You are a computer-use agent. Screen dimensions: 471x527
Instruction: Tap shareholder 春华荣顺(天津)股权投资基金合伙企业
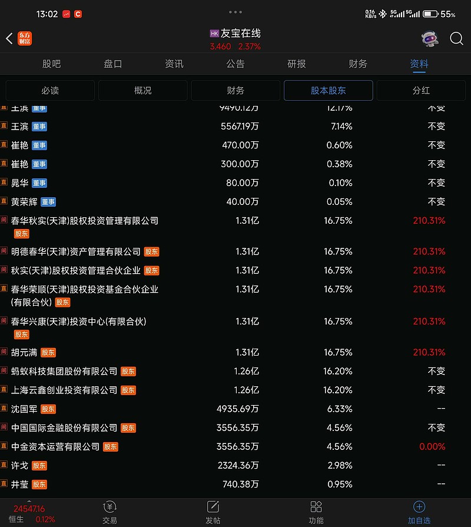click(x=85, y=296)
